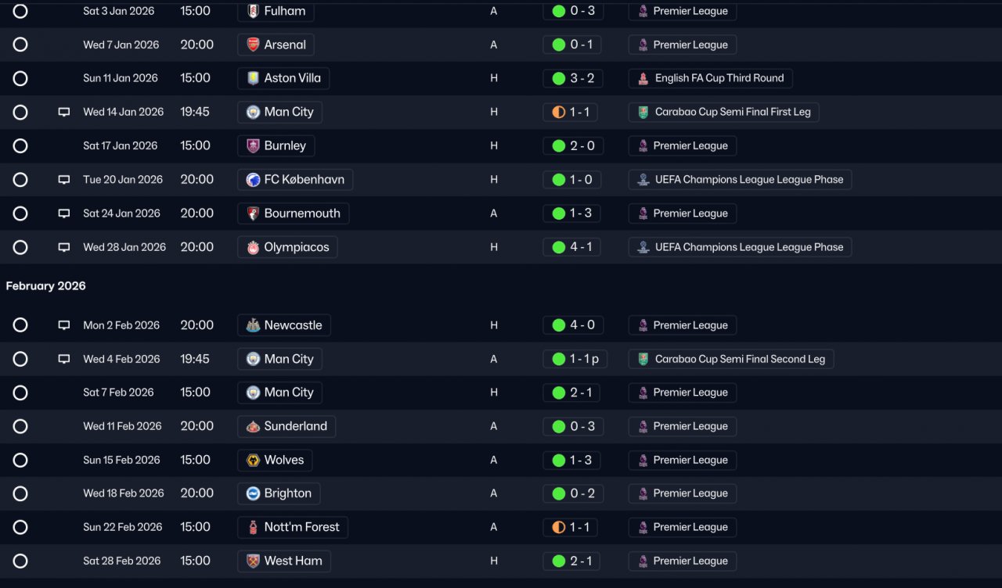Click the Newcastle club badge icon
This screenshot has width=1002, height=588.
click(253, 325)
